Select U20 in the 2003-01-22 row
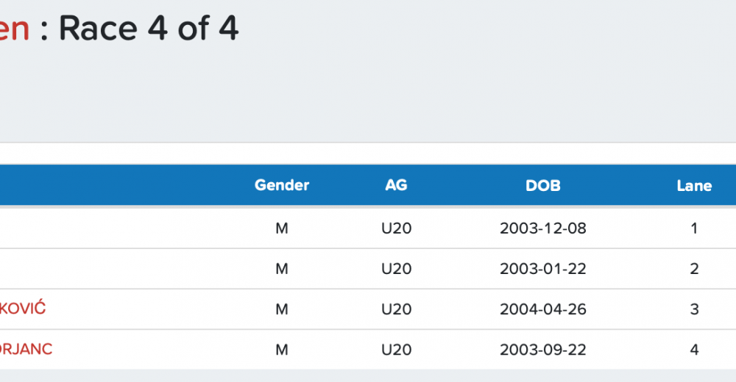Viewport: 736px width, 382px height. pyautogui.click(x=396, y=269)
